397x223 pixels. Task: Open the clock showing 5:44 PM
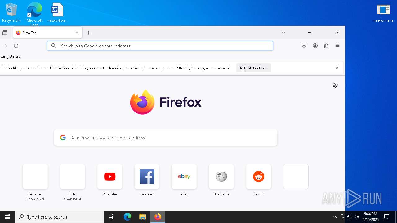point(371,217)
